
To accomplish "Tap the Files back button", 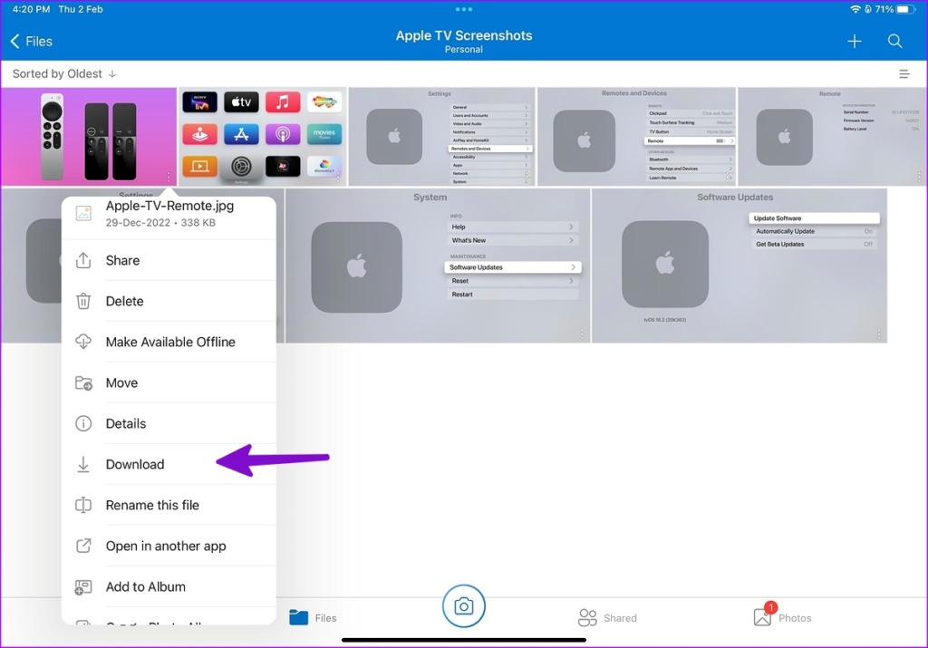I will [31, 41].
